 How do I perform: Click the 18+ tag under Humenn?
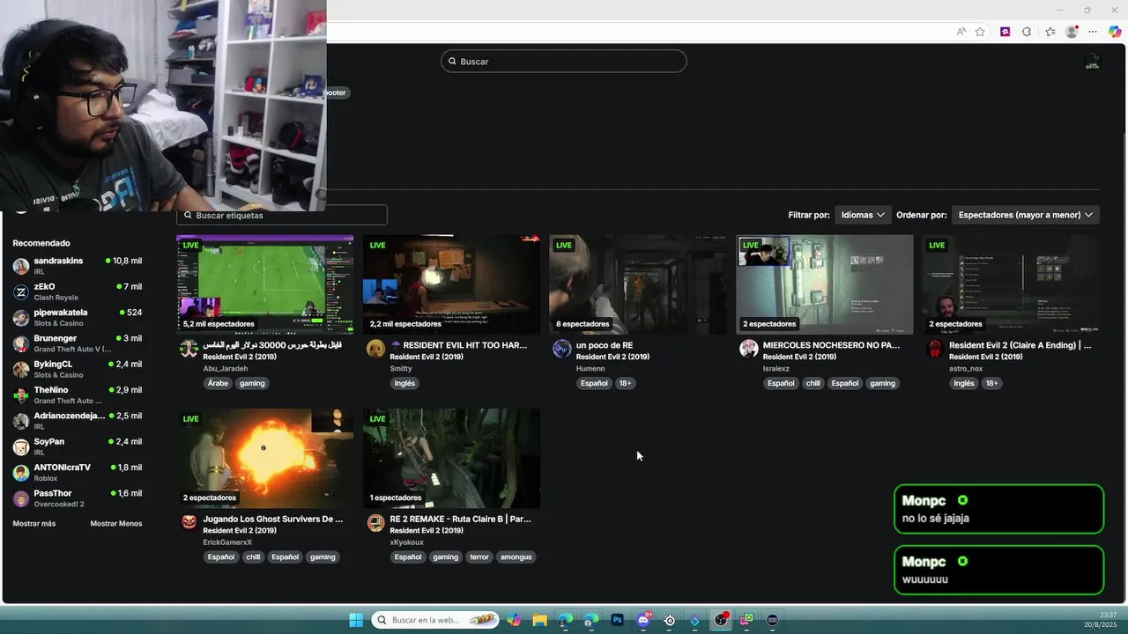(625, 383)
